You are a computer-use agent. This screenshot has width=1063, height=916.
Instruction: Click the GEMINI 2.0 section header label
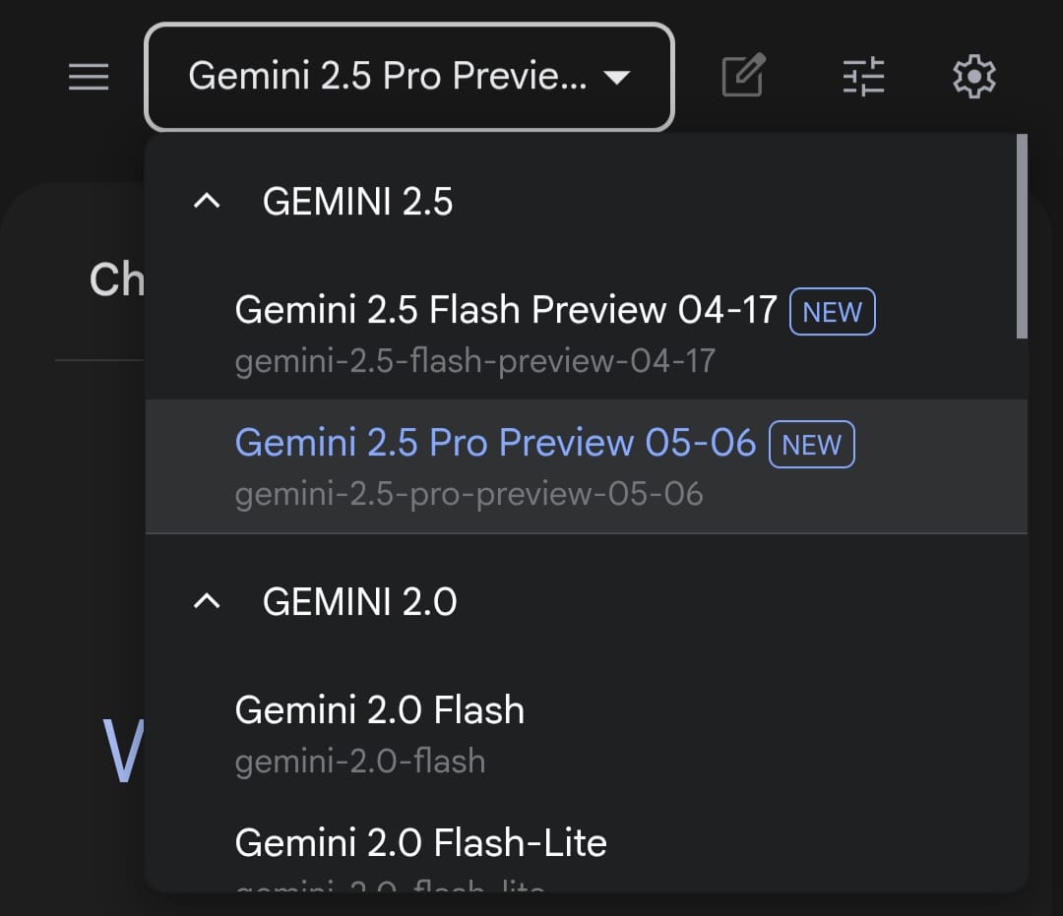point(359,601)
